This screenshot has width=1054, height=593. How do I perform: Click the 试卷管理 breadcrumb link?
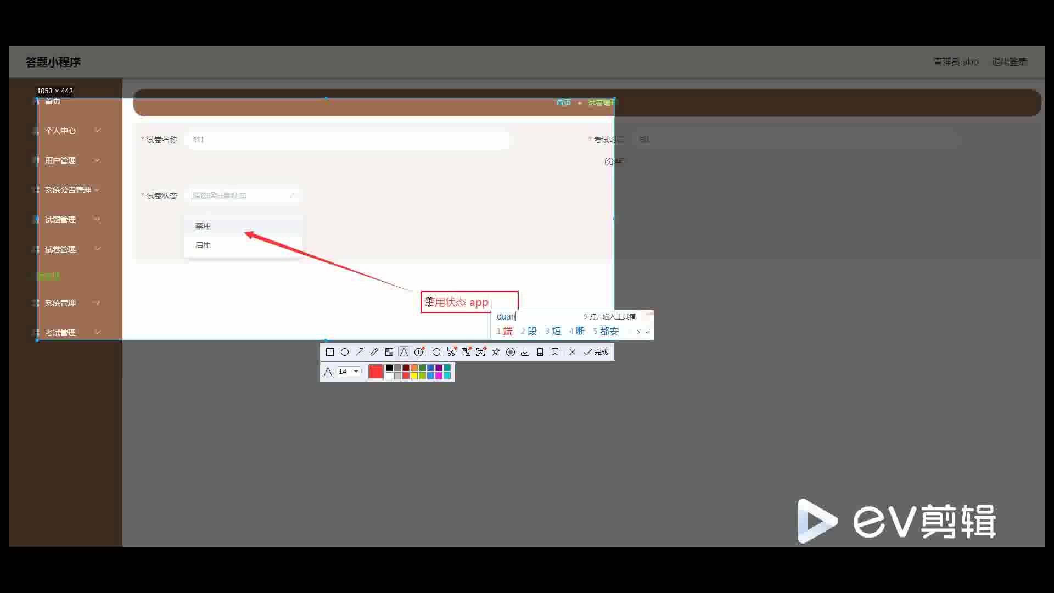pos(602,103)
